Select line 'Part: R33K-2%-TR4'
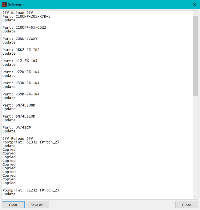 pos(21,83)
